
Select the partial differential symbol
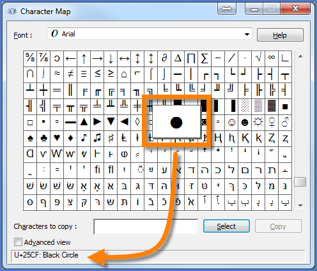click(x=164, y=58)
